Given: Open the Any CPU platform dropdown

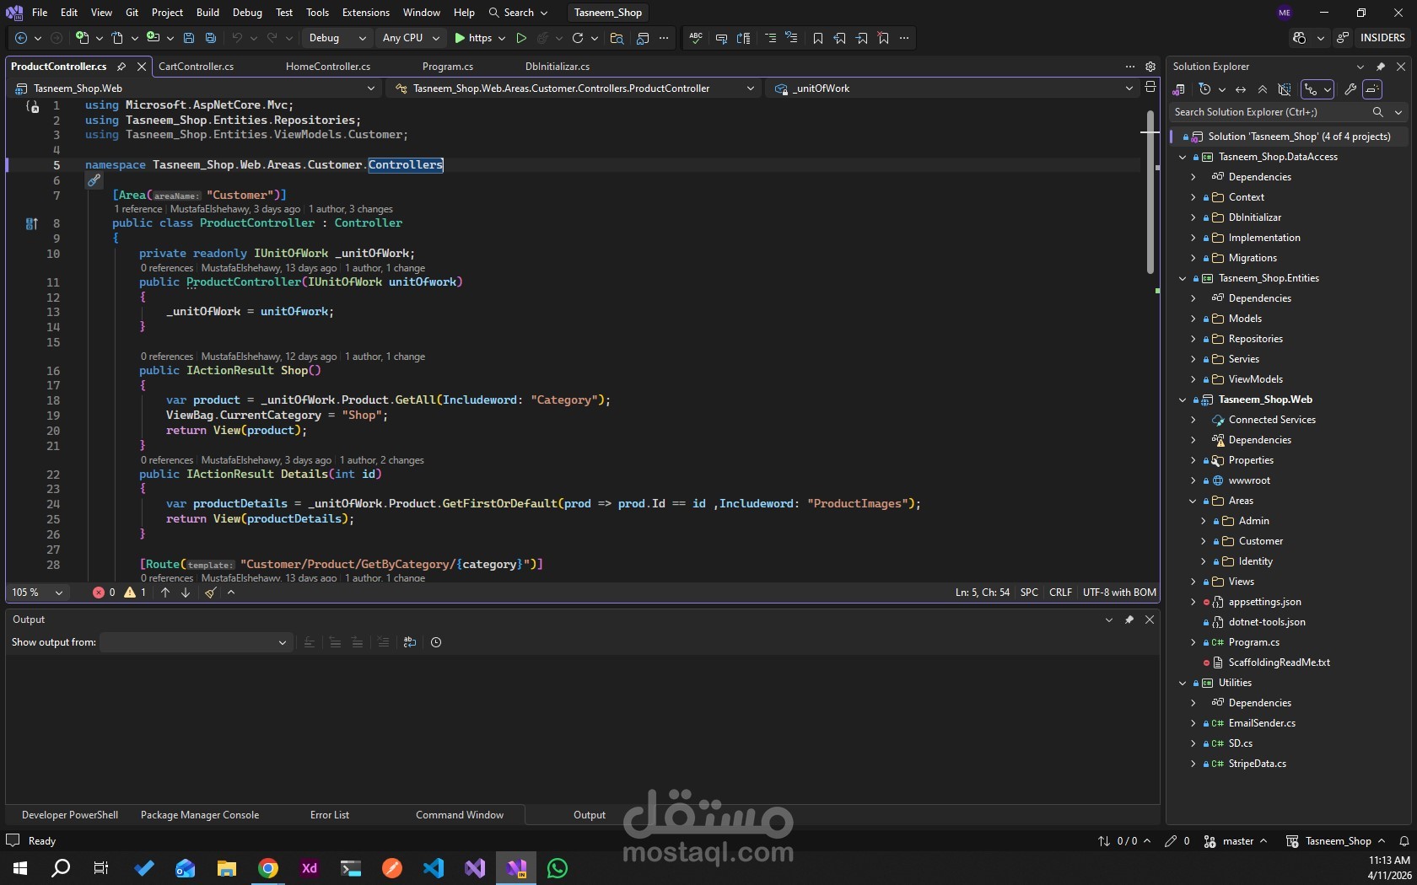Looking at the screenshot, I should click(411, 38).
